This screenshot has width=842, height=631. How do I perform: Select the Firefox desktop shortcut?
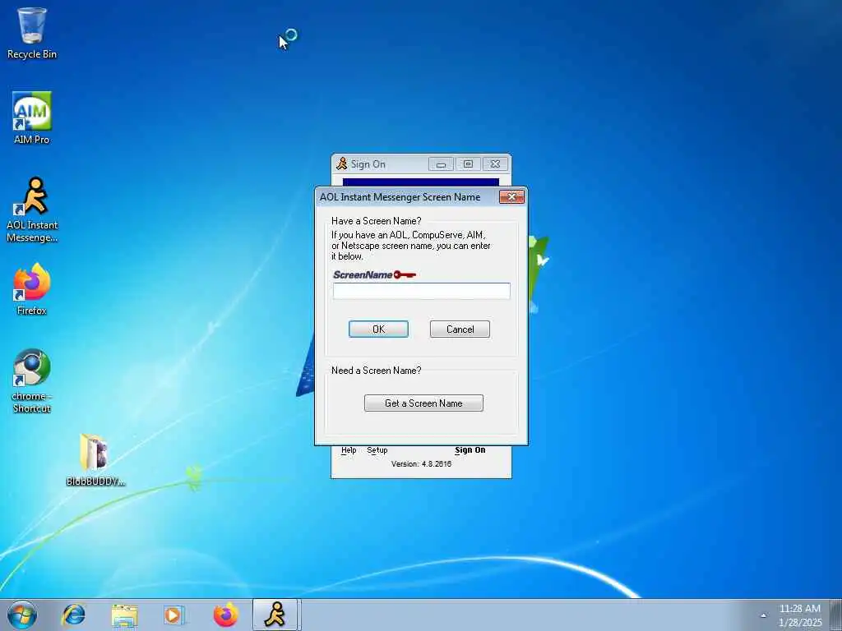(x=32, y=288)
